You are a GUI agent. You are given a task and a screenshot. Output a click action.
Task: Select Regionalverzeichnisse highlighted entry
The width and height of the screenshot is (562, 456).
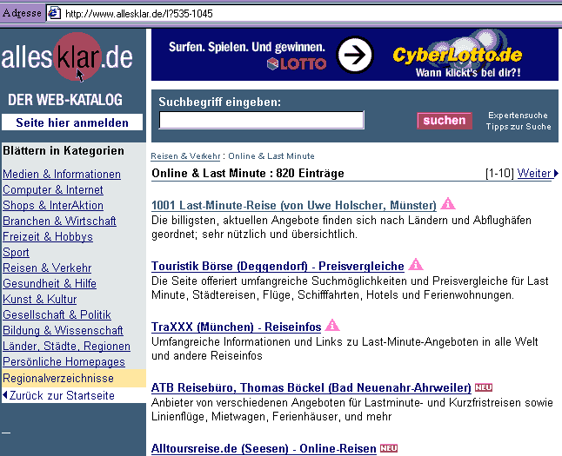(x=73, y=379)
